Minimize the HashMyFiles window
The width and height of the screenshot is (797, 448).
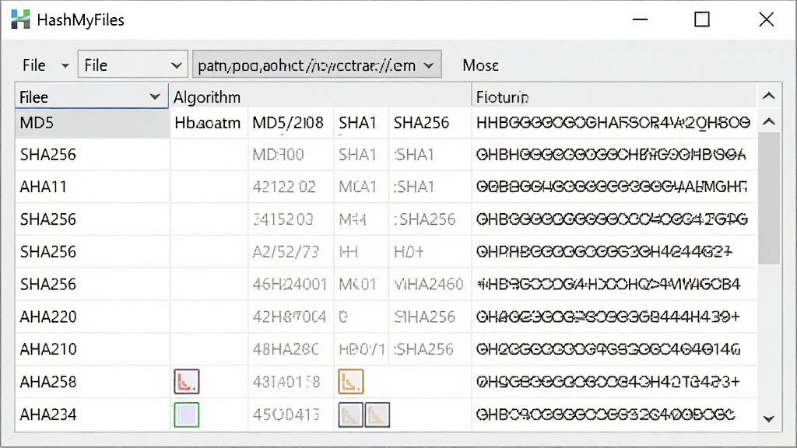coord(640,19)
